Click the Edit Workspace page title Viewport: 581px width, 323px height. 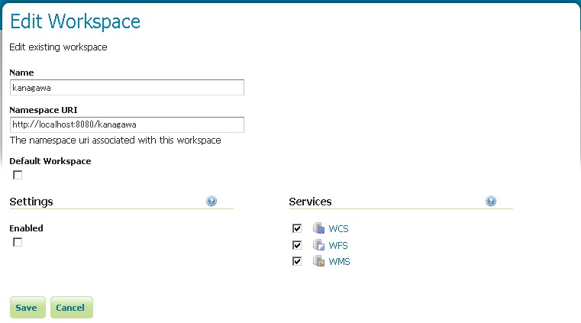(75, 22)
